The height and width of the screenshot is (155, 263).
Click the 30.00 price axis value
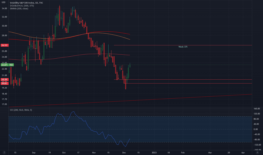click(x=4, y=26)
